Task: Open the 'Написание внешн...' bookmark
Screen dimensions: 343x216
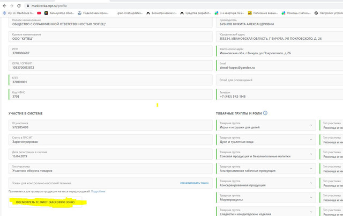Action: 263,13
